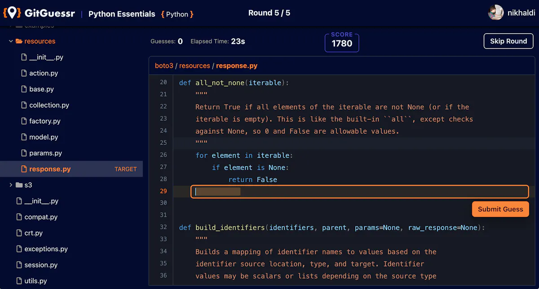
Task: Focus the line 29 guess input
Action: click(x=360, y=192)
